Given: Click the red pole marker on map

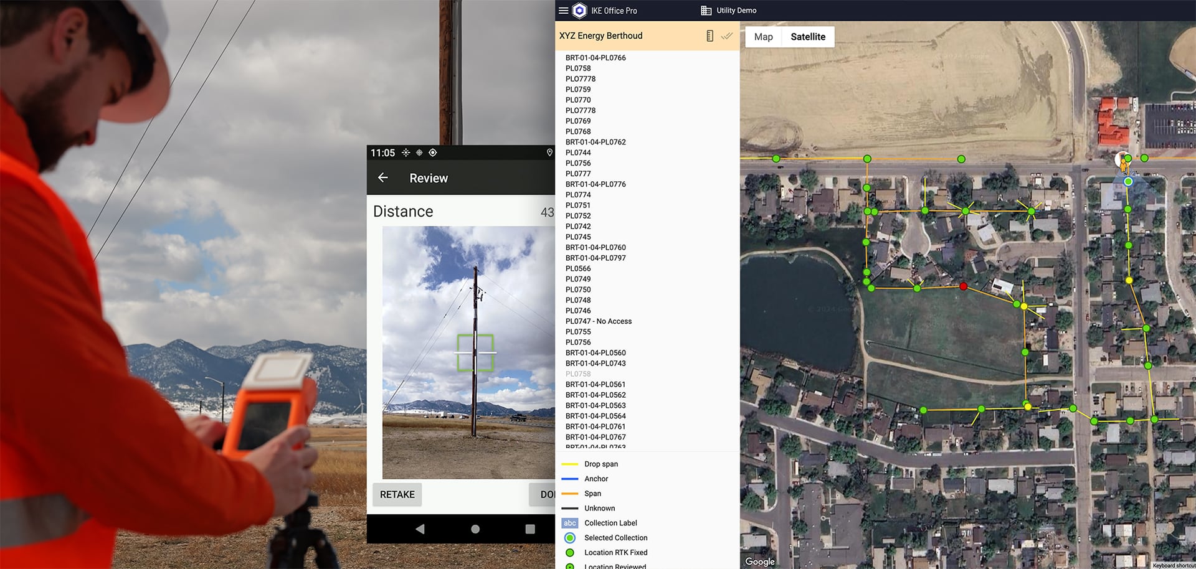Looking at the screenshot, I should (x=963, y=286).
